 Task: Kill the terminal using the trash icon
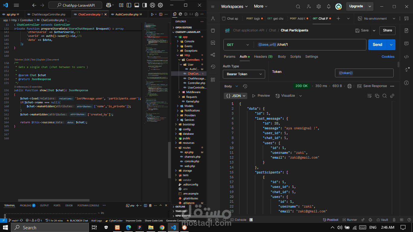150,205
